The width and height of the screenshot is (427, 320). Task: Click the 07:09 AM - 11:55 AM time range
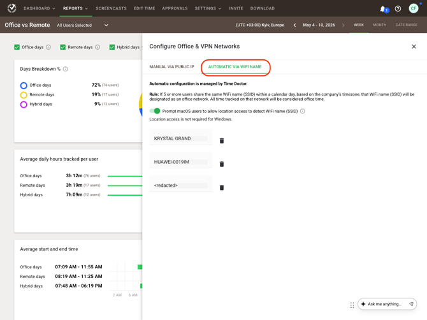point(78,267)
